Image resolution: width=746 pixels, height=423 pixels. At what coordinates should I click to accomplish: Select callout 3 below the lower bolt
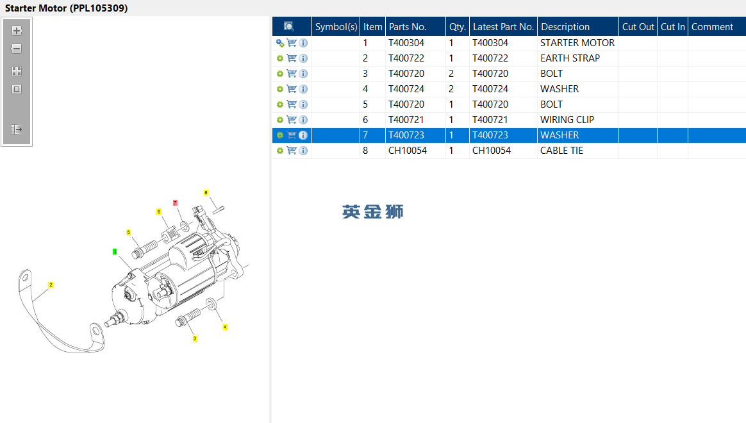click(x=195, y=339)
